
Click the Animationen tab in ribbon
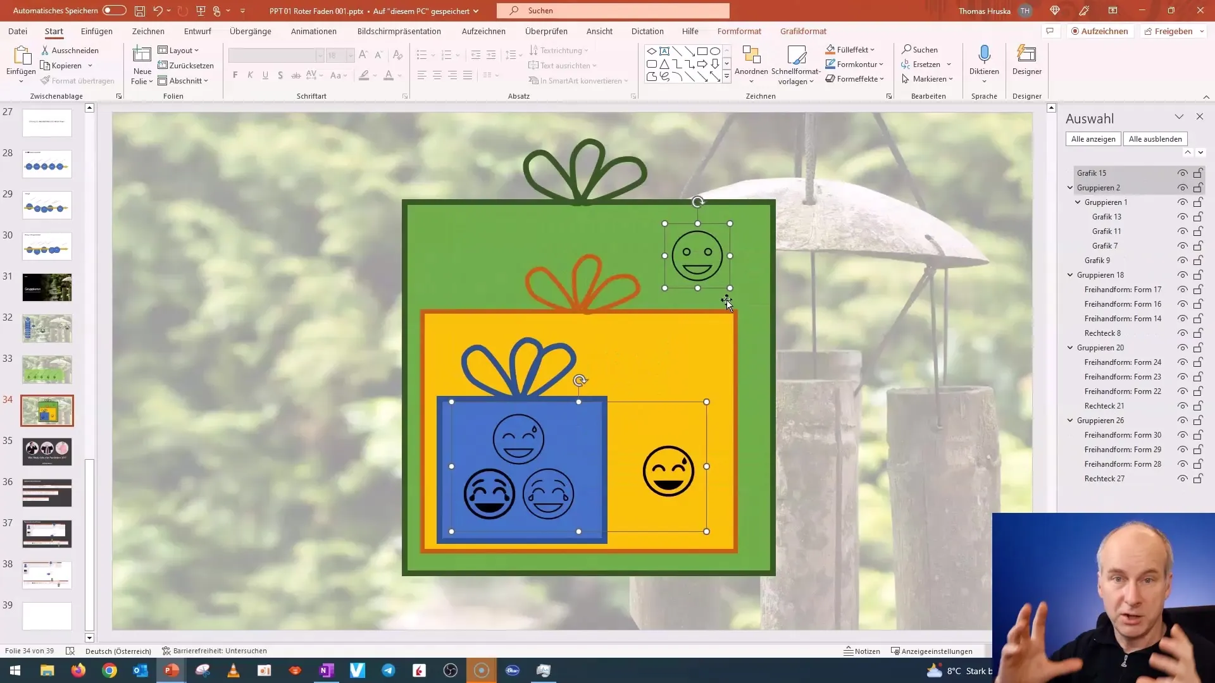coord(314,31)
